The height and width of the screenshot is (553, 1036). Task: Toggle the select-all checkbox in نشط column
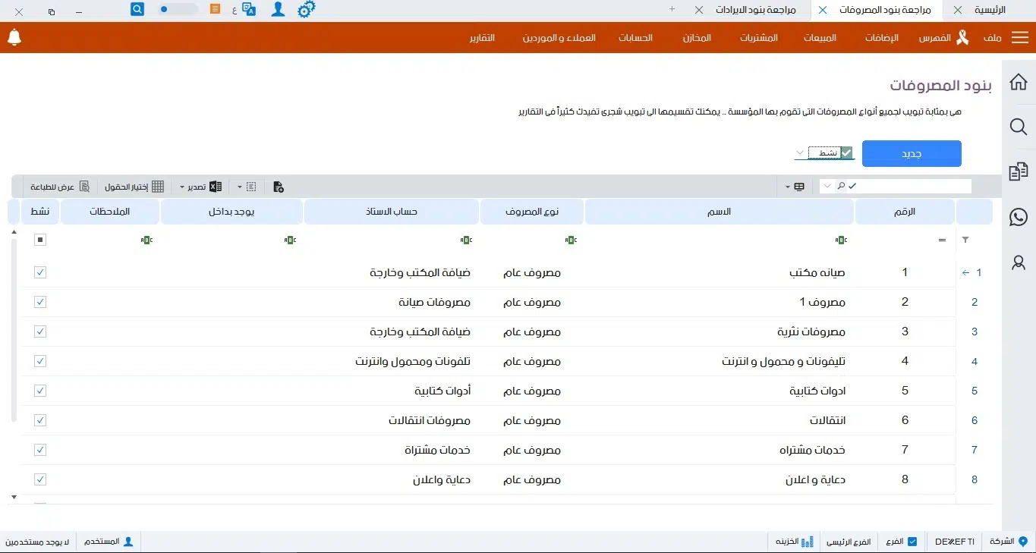point(39,239)
